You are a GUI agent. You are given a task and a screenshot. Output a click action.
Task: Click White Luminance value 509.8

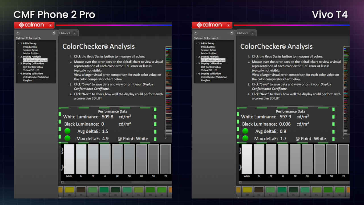[107, 117]
